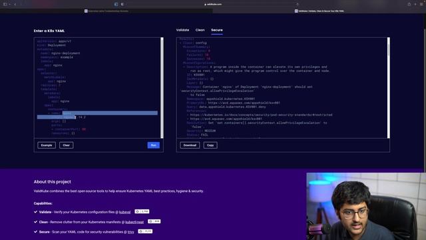Switch to the Kubernetes troubleshooting browser tab
The width and height of the screenshot is (426, 240).
pyautogui.click(x=106, y=11)
